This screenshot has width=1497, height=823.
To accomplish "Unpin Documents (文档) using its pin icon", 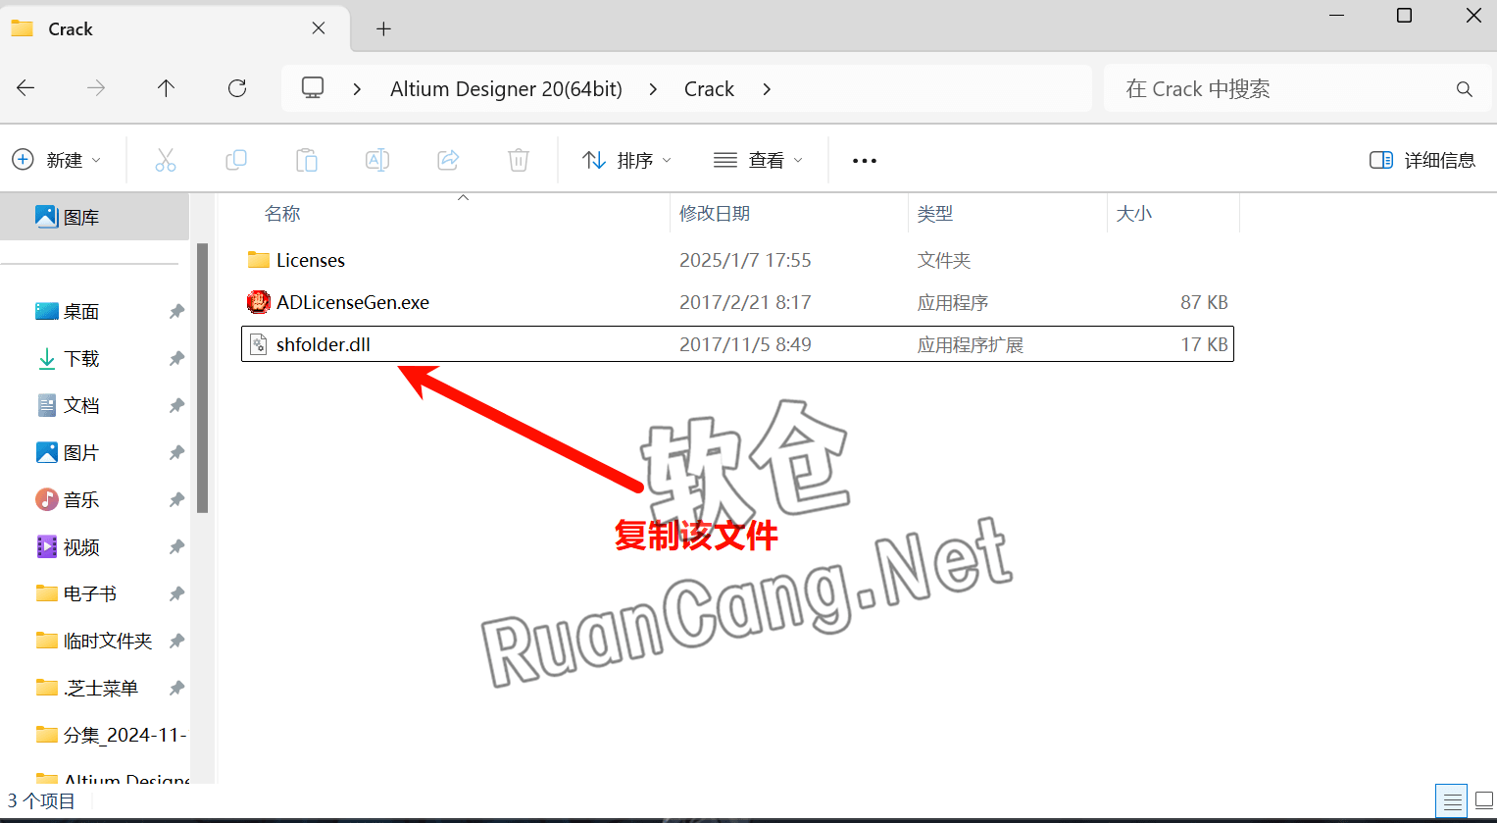I will pyautogui.click(x=176, y=405).
